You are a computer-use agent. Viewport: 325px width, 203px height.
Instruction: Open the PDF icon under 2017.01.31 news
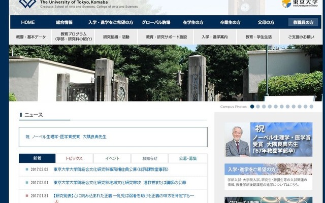56,201
